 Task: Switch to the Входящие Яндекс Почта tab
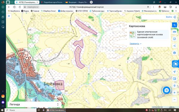click(76, 2)
